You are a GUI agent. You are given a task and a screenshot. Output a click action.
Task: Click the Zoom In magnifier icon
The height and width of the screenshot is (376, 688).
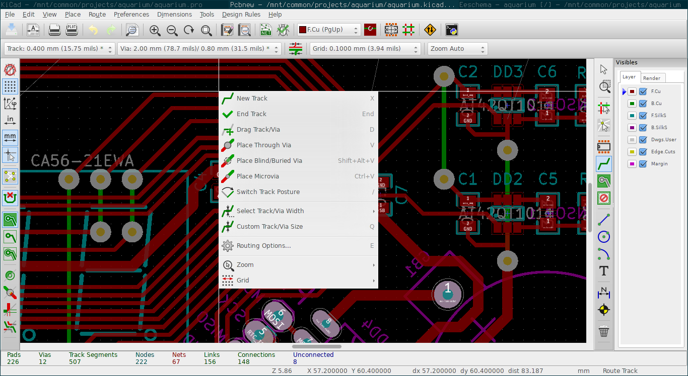pyautogui.click(x=155, y=30)
